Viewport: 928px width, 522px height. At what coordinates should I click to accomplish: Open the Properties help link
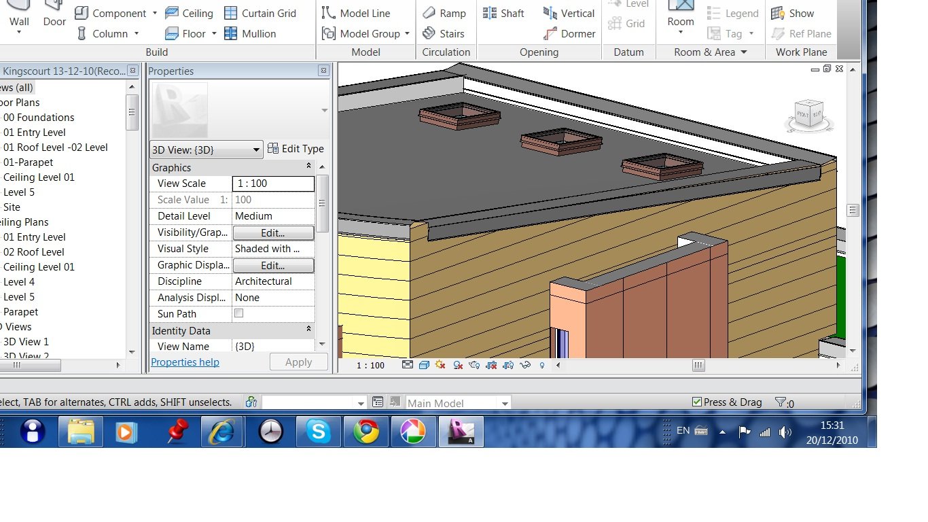pyautogui.click(x=185, y=362)
